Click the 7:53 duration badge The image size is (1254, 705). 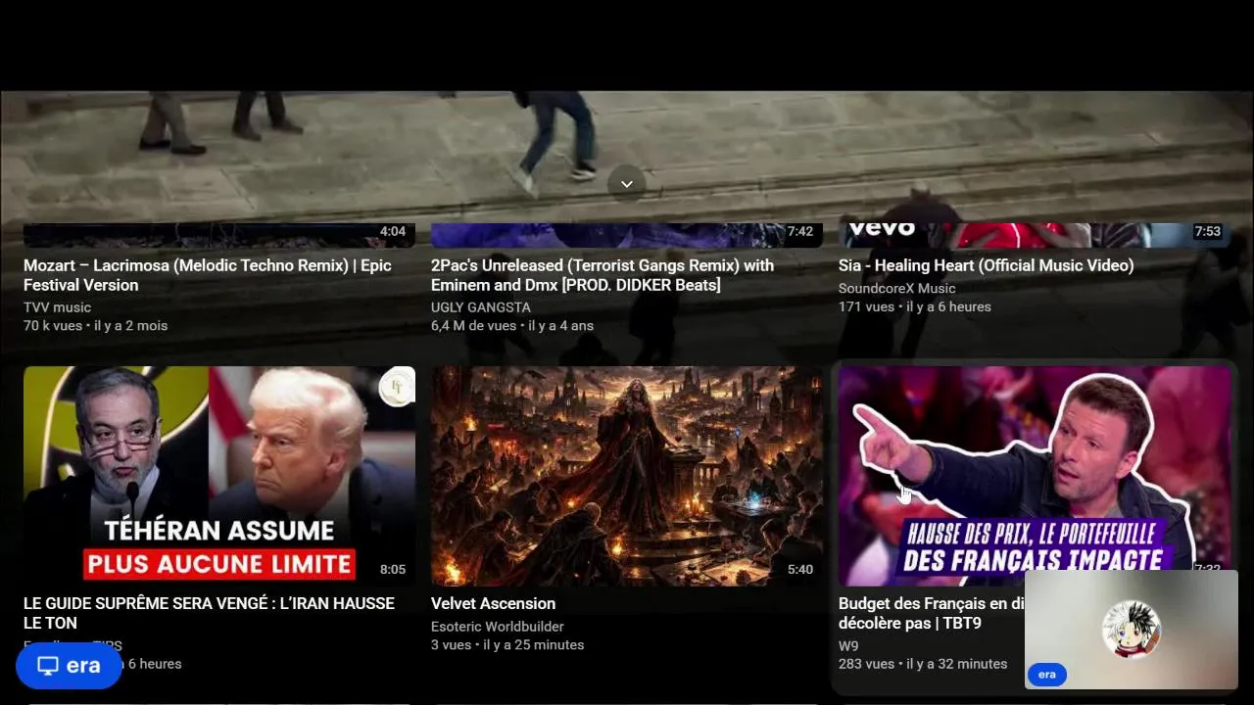[x=1207, y=232]
